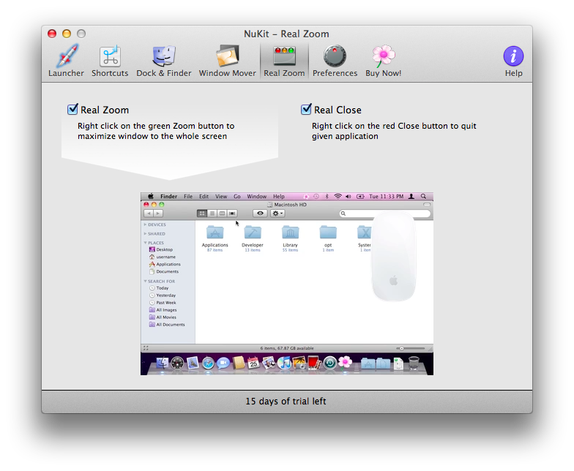Disable the Real Zoom checkbox
Viewport: 574px width, 471px height.
72,110
